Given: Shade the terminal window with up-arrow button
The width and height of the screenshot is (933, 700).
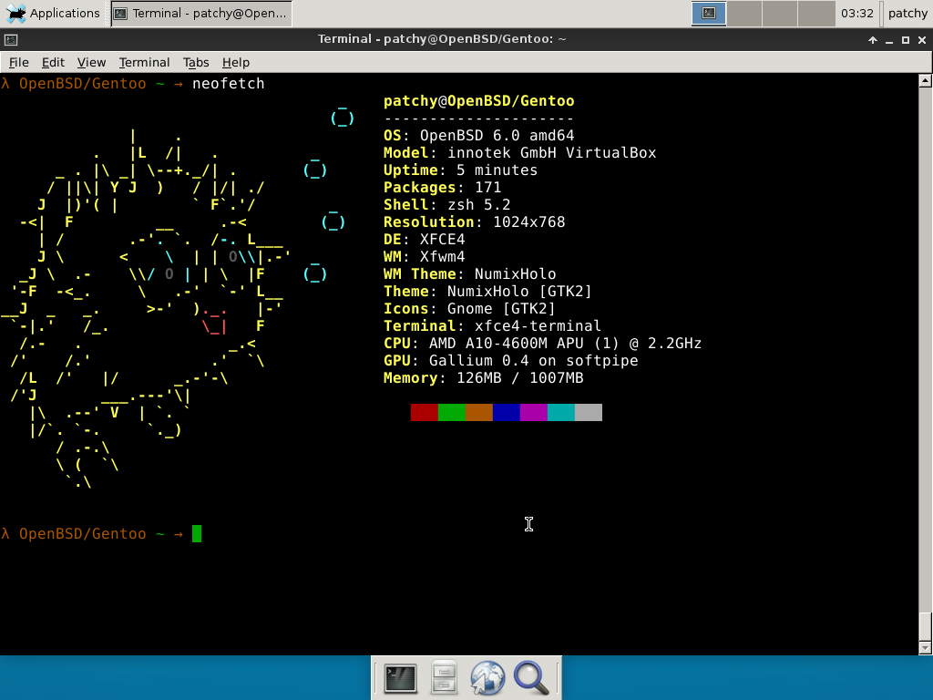Looking at the screenshot, I should click(x=873, y=40).
